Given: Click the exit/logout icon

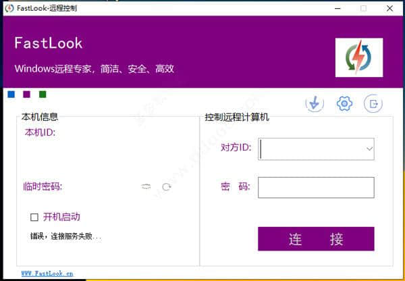Looking at the screenshot, I should point(373,103).
